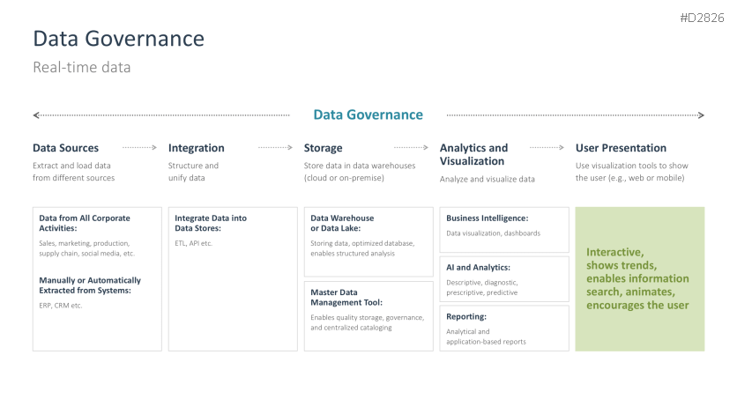This screenshot has width=737, height=414.
Task: Click the right arrowhead of the governance line
Action: (x=701, y=115)
